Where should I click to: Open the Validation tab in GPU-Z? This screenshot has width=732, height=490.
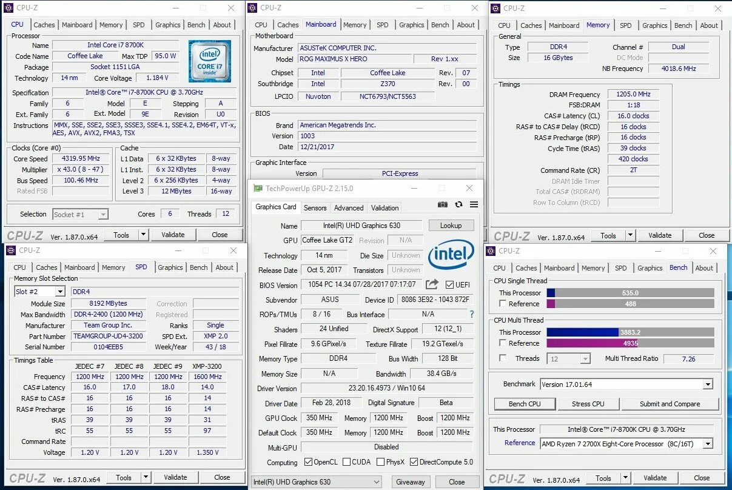tap(385, 207)
